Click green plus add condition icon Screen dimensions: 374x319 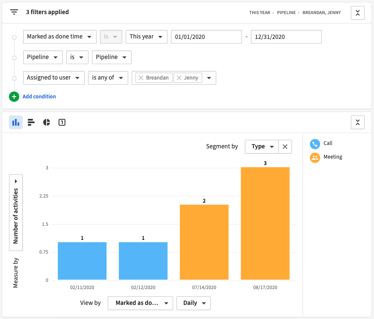coord(14,97)
